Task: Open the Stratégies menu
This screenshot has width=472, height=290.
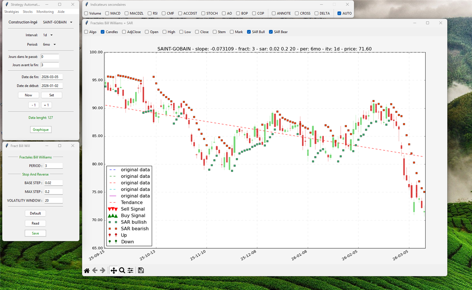Action: [11, 12]
